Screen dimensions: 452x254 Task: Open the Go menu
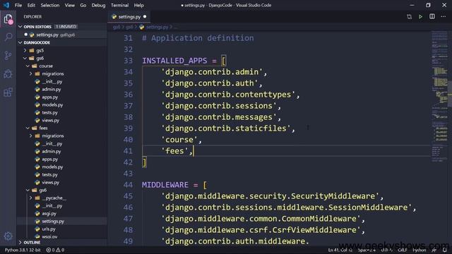pyautogui.click(x=83, y=5)
